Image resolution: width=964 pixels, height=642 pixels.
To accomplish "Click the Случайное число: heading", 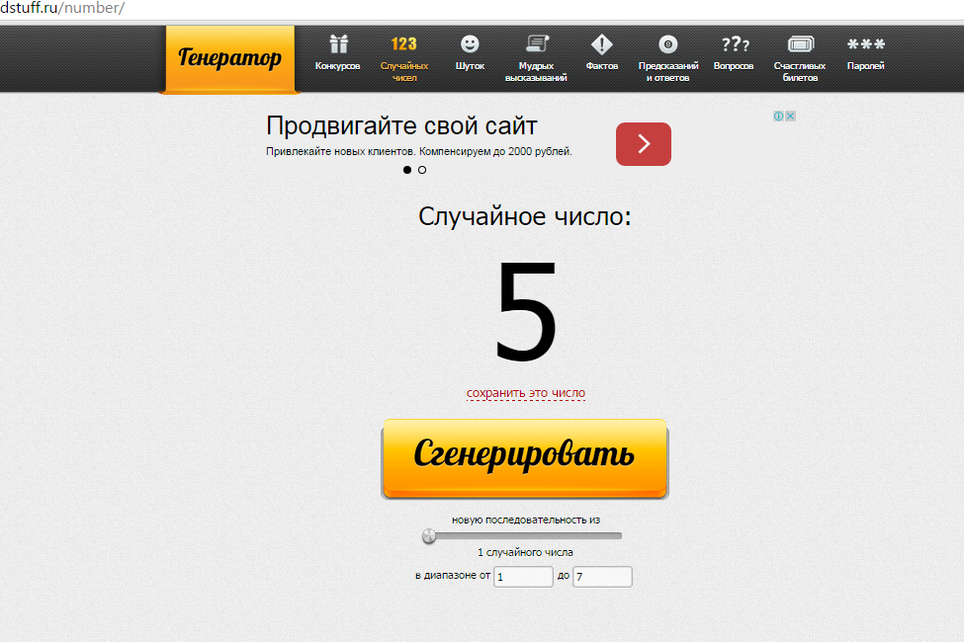I will click(x=525, y=217).
